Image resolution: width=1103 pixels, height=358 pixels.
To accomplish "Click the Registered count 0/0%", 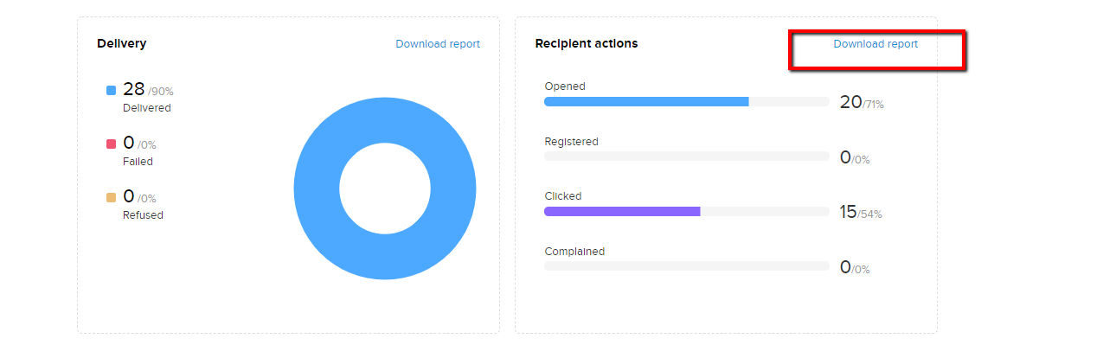I will click(x=855, y=157).
